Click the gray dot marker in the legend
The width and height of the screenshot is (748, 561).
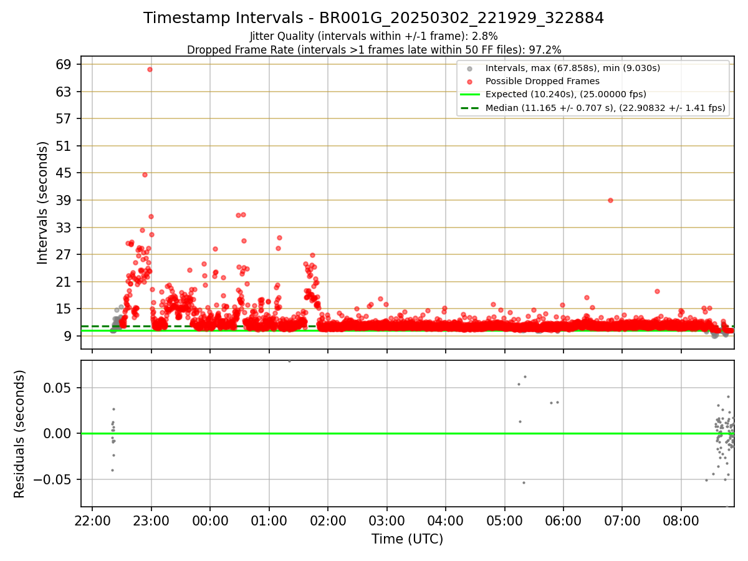click(469, 68)
